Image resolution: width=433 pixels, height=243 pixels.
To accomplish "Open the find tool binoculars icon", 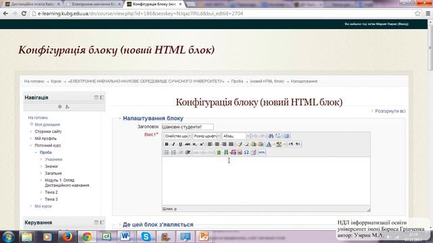I will [x=271, y=136].
